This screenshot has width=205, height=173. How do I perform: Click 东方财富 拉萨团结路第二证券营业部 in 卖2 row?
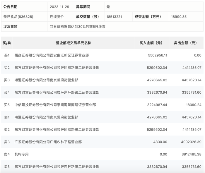coord(57,129)
